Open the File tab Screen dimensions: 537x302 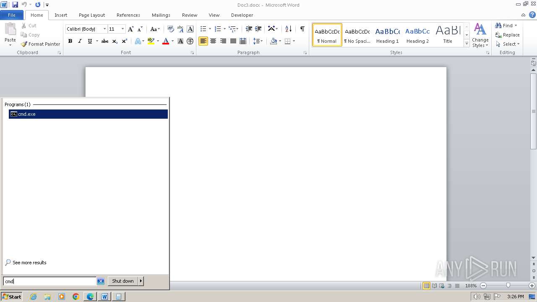pyautogui.click(x=12, y=15)
